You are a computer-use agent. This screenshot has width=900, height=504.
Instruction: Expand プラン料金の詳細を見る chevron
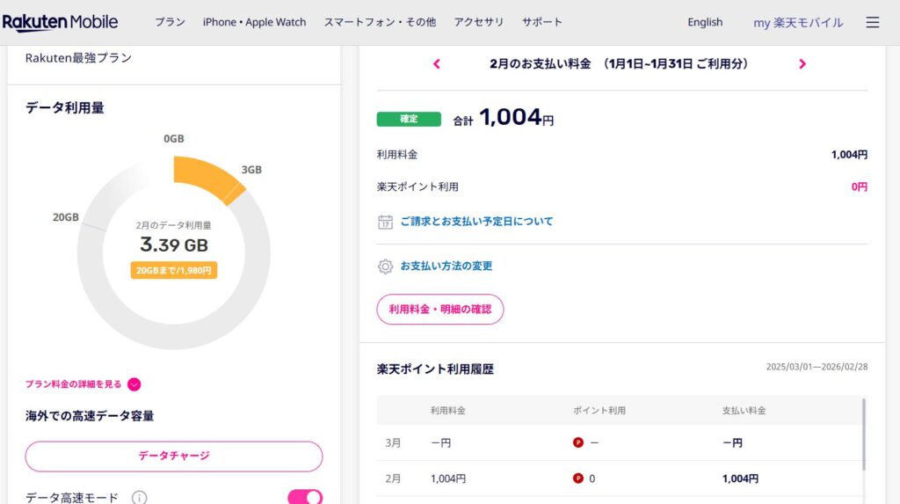pos(134,384)
